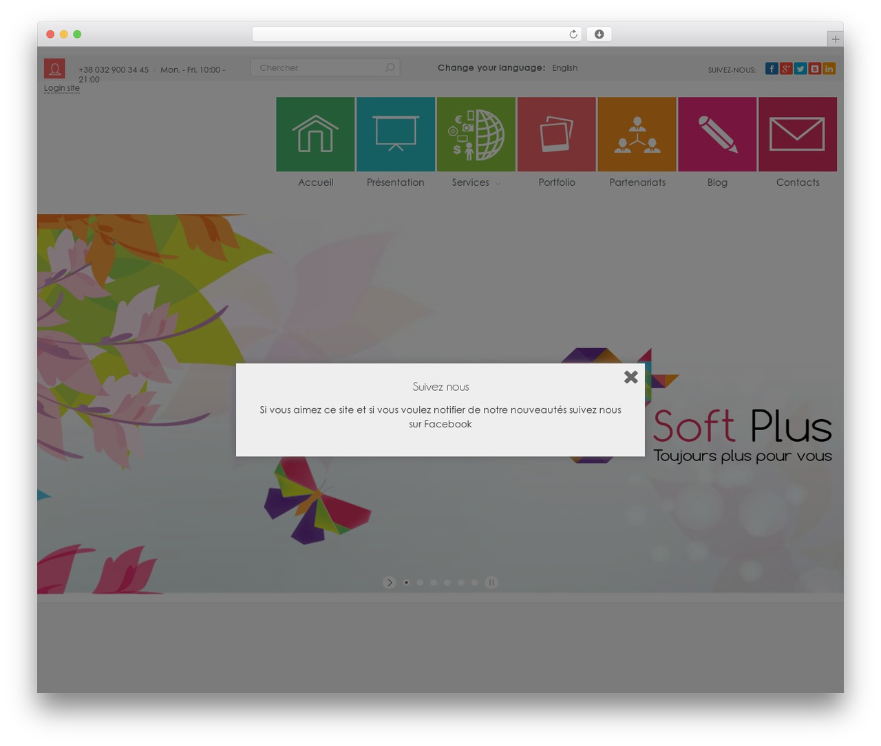The width and height of the screenshot is (881, 746).
Task: Click the magenta Blog pencil tile
Action: pos(717,134)
